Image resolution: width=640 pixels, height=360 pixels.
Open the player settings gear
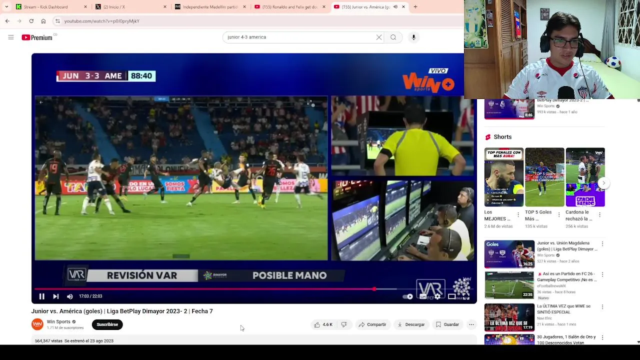pos(437,296)
